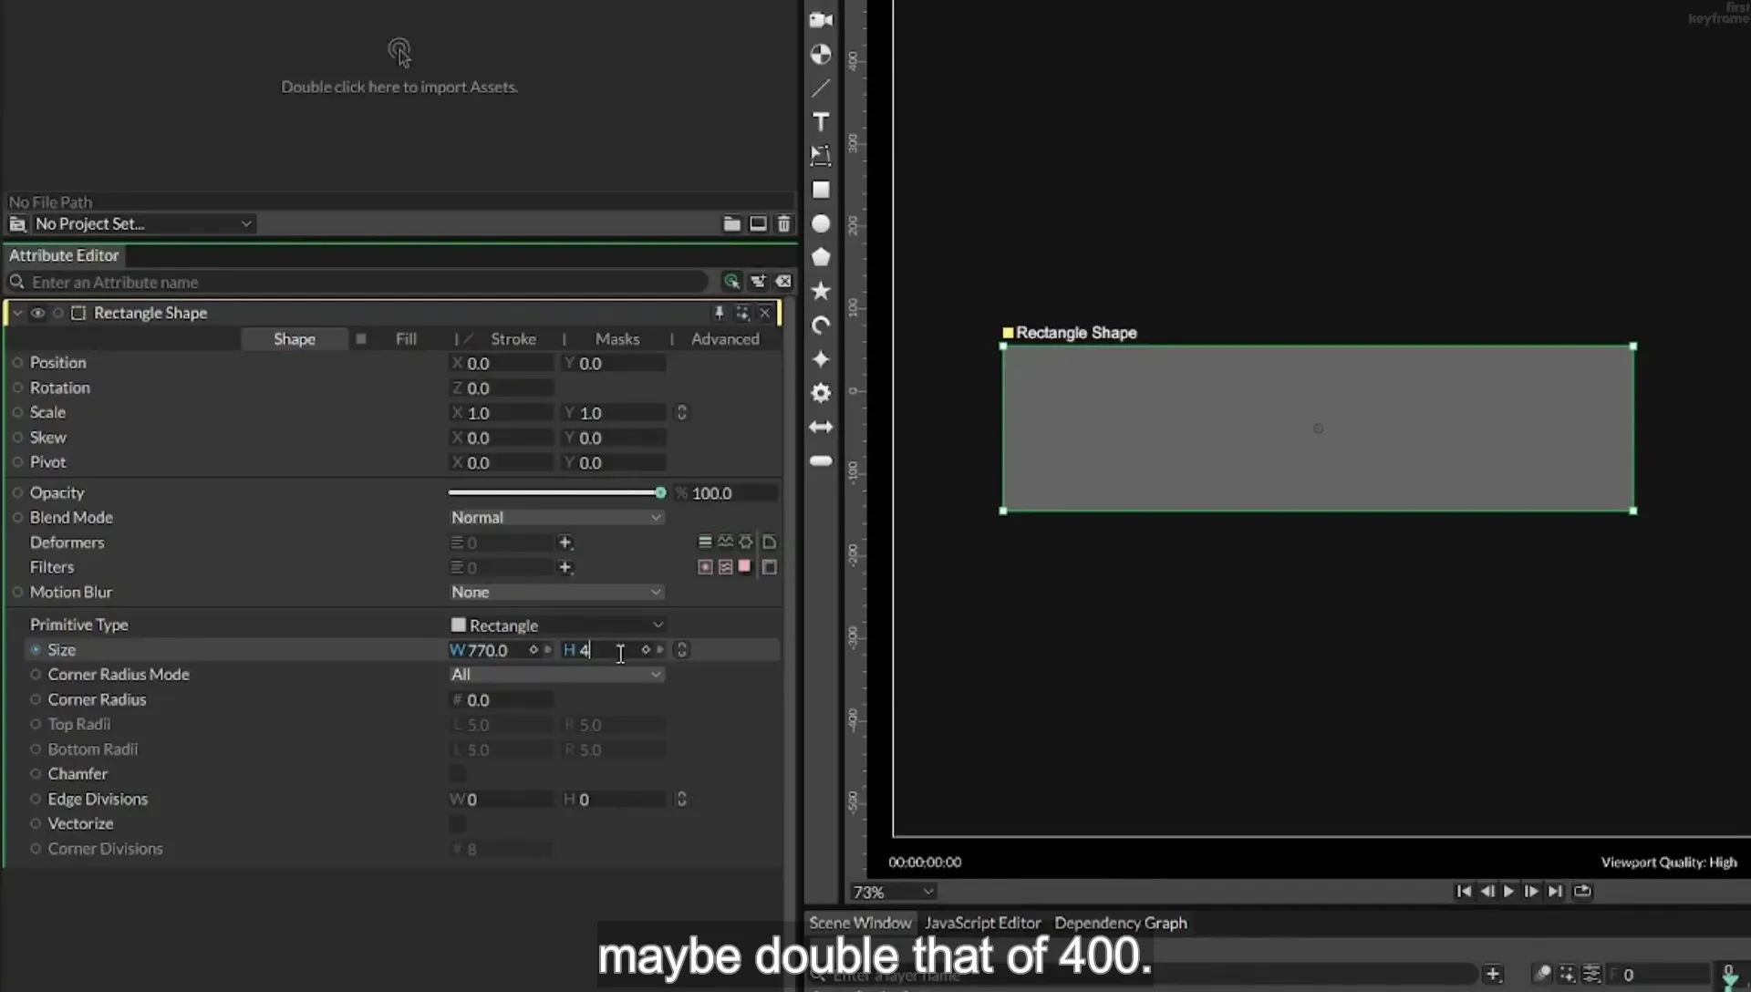Select the Star shape tool
The width and height of the screenshot is (1751, 992).
[x=821, y=291]
